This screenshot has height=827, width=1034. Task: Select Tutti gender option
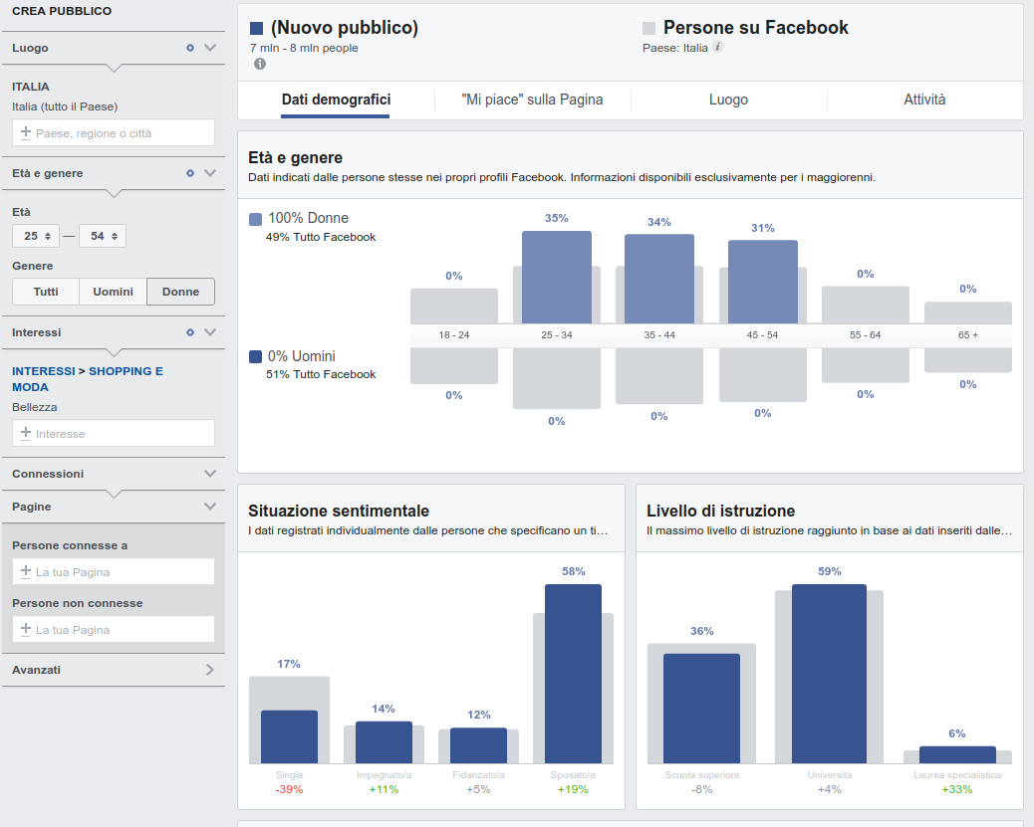[46, 292]
